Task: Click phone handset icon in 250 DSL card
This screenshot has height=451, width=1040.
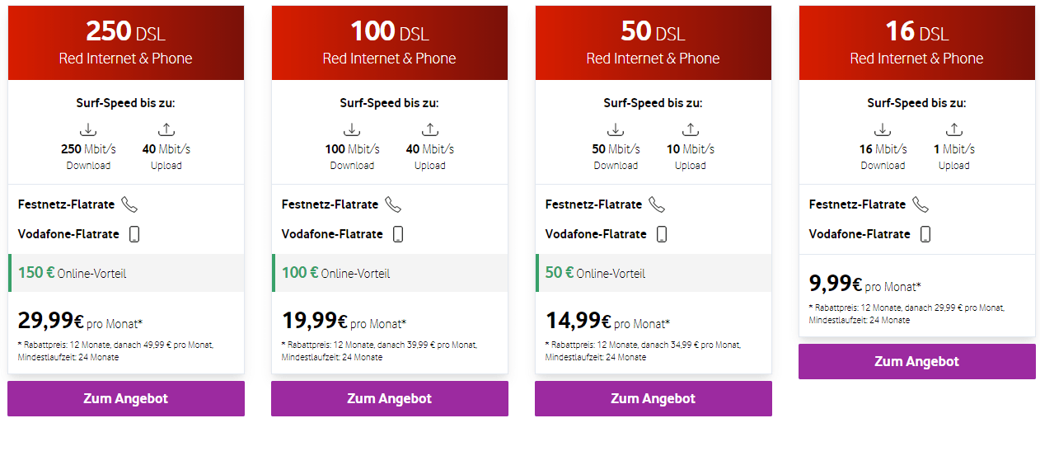Action: coord(129,204)
